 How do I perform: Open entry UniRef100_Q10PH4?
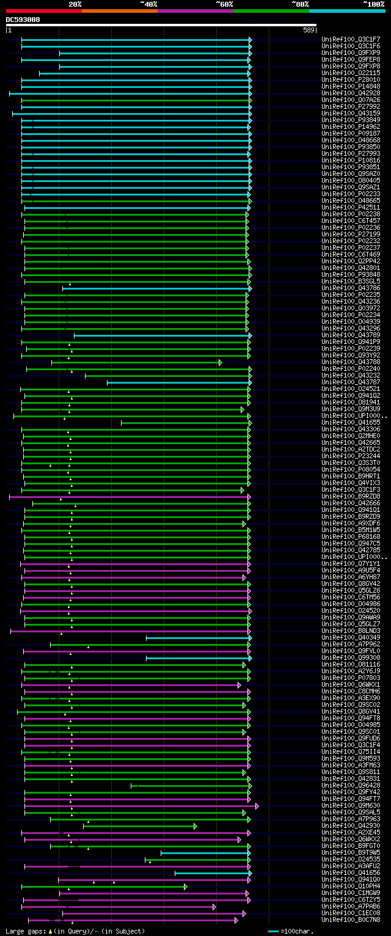click(x=351, y=886)
